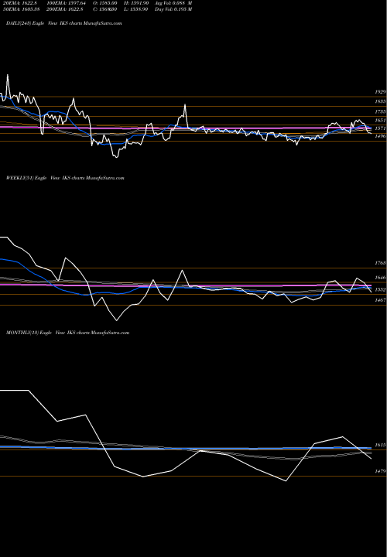Click the 20EMA value label

click(20, 3)
